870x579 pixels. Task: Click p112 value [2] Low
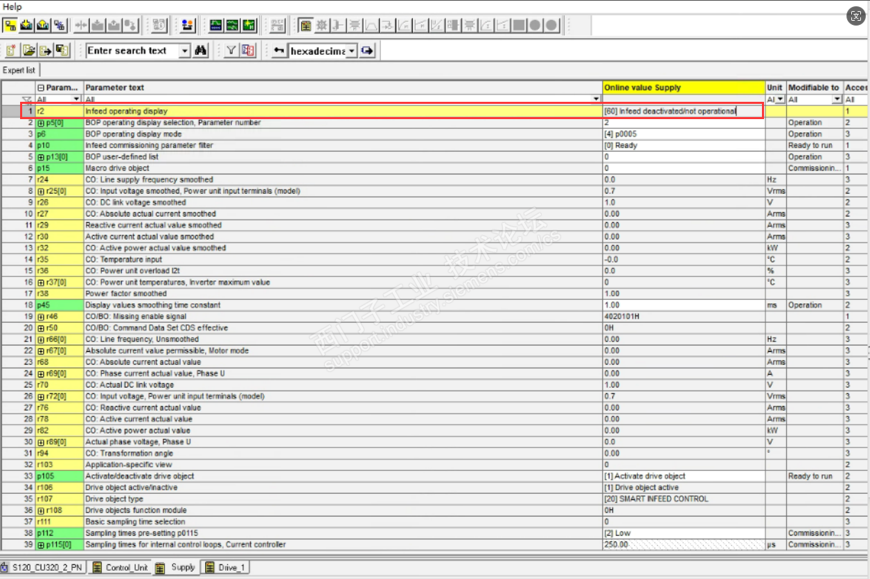684,533
